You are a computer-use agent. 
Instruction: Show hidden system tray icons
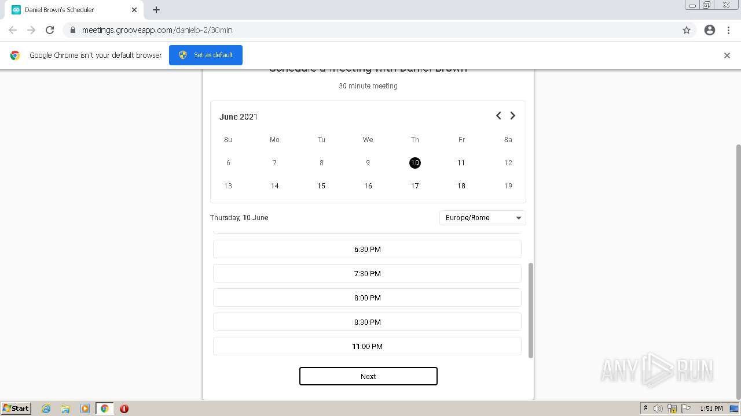point(645,408)
